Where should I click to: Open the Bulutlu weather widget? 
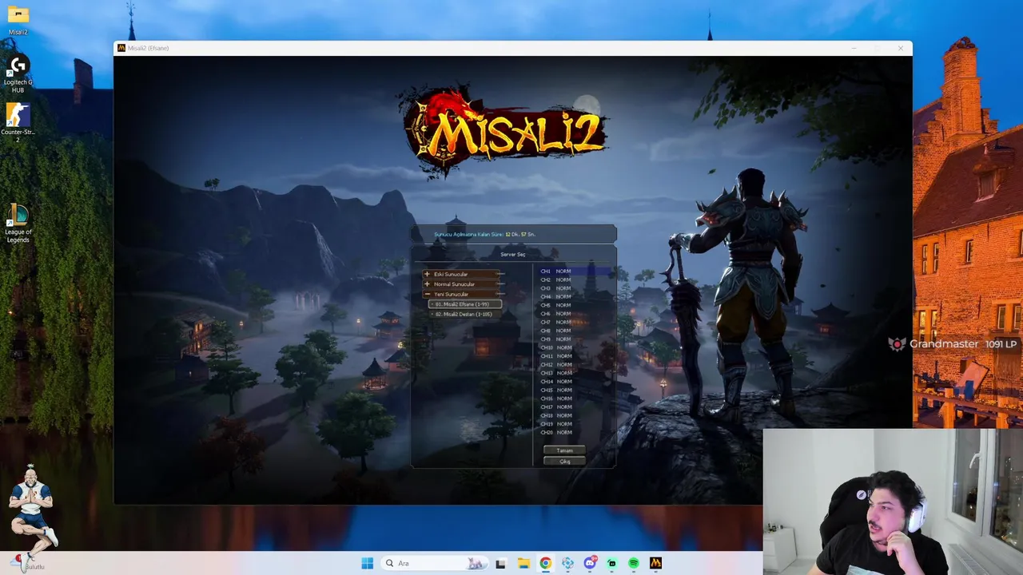(30, 563)
